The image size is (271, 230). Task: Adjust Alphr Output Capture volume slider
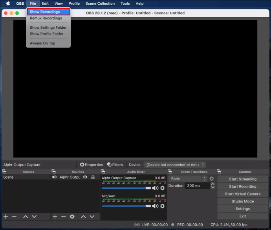coord(126,188)
